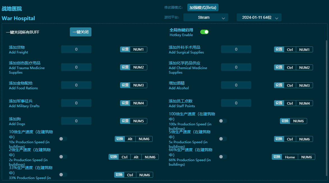Image resolution: width=329 pixels, height=183 pixels.
Task: Enable the 10x Production Speed toggle
Action: (63, 139)
